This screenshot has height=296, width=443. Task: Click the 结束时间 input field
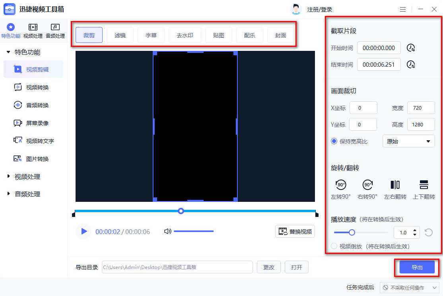(x=379, y=65)
